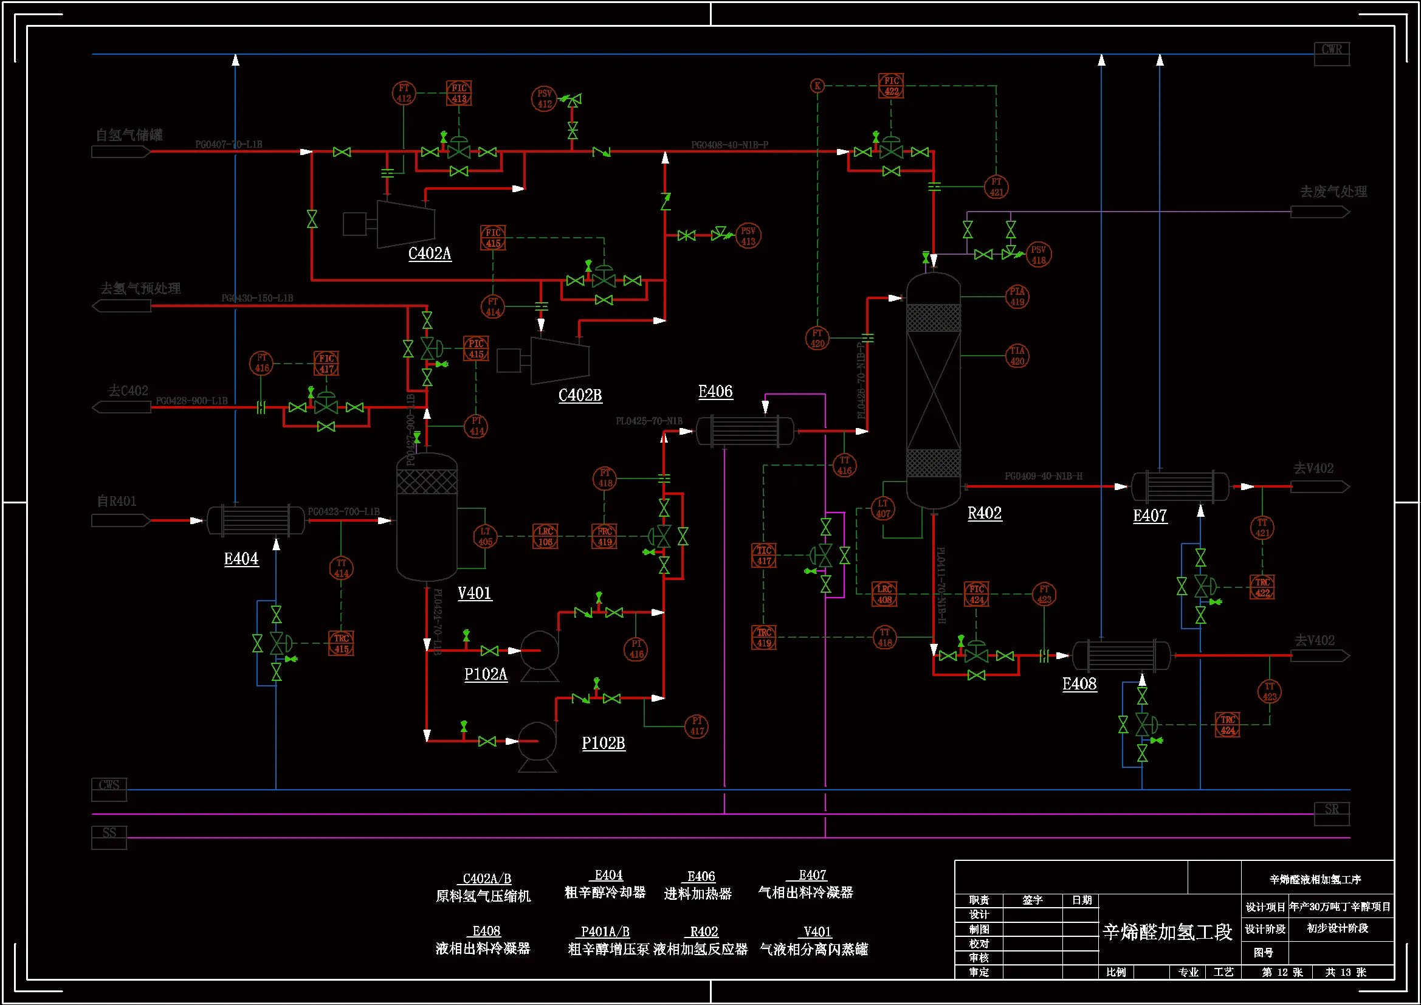Click the PIA 419 pressure indicator bubble
Image resolution: width=1421 pixels, height=1005 pixels.
[x=1017, y=297]
